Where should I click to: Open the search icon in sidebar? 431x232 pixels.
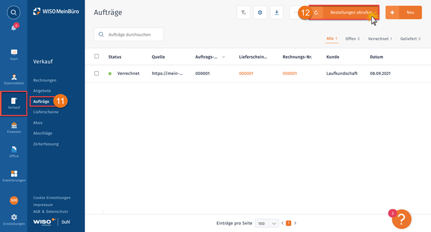pos(13,12)
